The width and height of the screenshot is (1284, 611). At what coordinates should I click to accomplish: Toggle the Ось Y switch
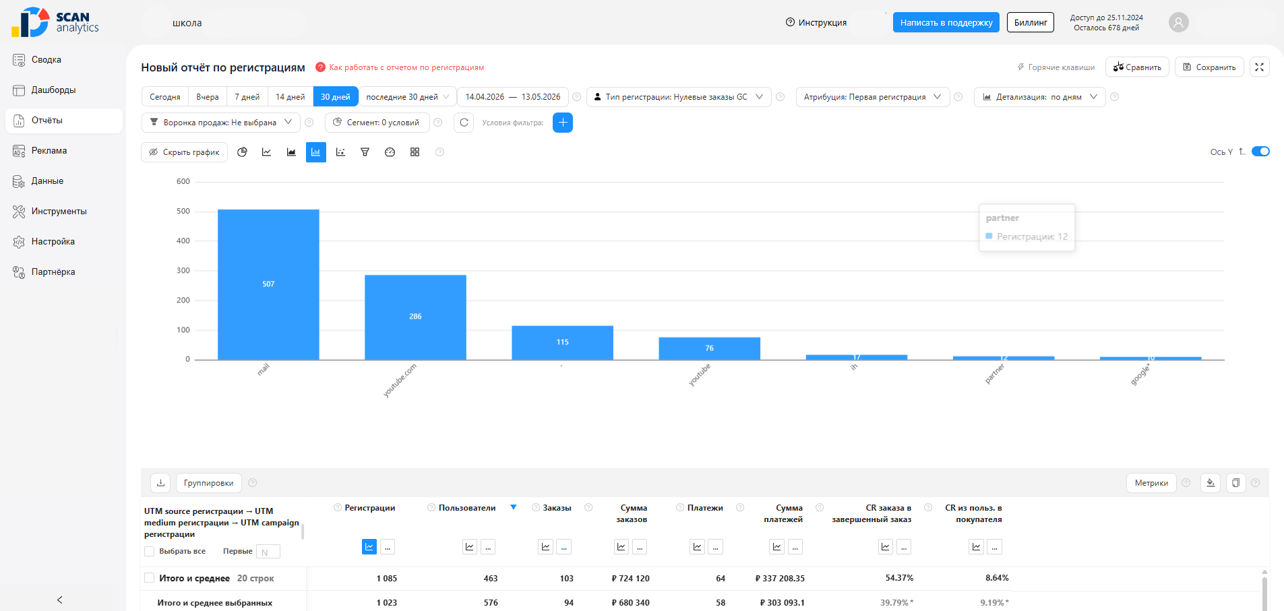1260,152
